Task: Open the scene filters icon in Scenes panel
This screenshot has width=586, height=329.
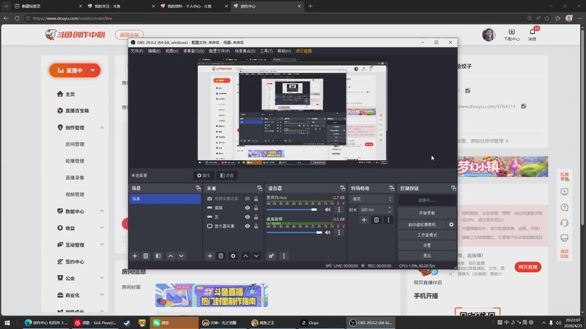Action: (x=158, y=256)
